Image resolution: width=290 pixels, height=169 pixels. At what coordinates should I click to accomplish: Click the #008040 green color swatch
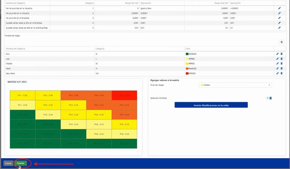187,54
